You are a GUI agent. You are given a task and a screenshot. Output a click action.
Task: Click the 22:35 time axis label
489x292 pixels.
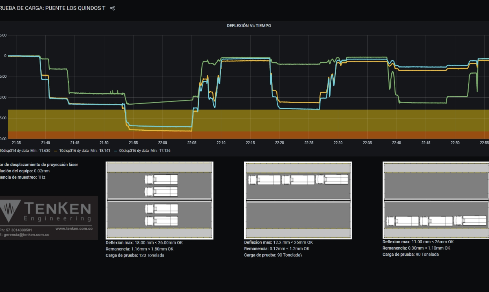point(367,143)
